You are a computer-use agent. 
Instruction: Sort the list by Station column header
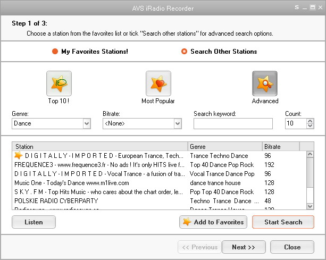pos(100,147)
